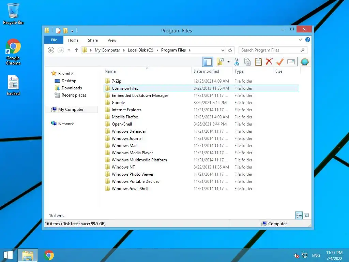Switch to Details view button
The width and height of the screenshot is (349, 262).
299,216
